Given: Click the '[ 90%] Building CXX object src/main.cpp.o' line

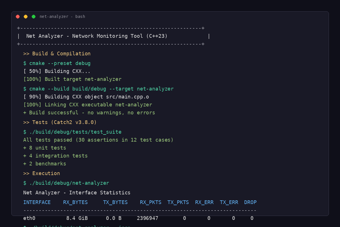Looking at the screenshot, I should pos(86,97).
